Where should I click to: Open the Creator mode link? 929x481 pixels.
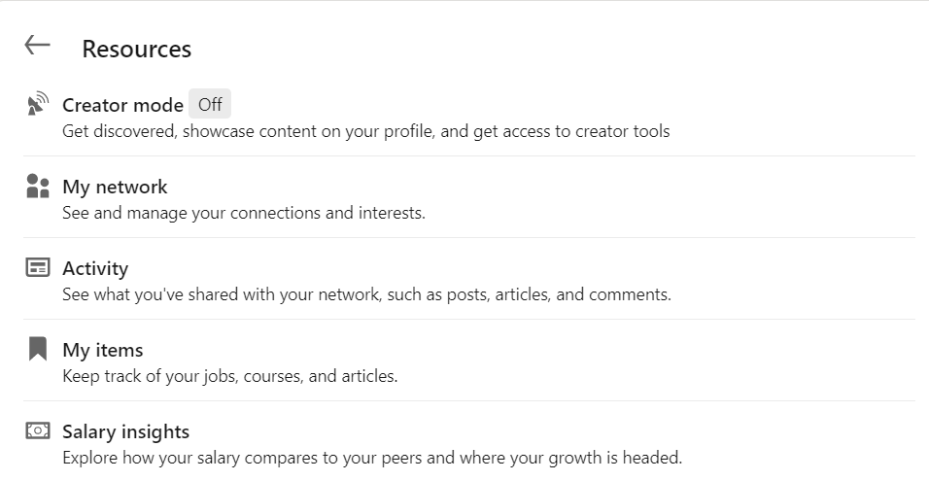pos(122,105)
